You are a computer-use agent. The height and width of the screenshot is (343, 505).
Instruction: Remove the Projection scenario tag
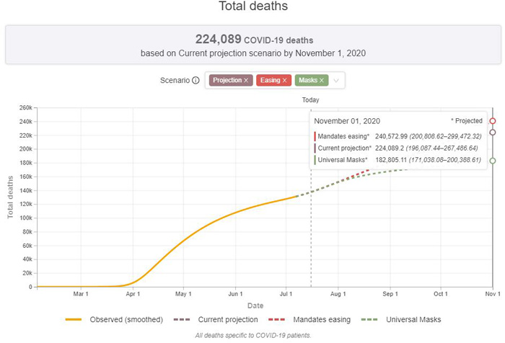point(246,81)
